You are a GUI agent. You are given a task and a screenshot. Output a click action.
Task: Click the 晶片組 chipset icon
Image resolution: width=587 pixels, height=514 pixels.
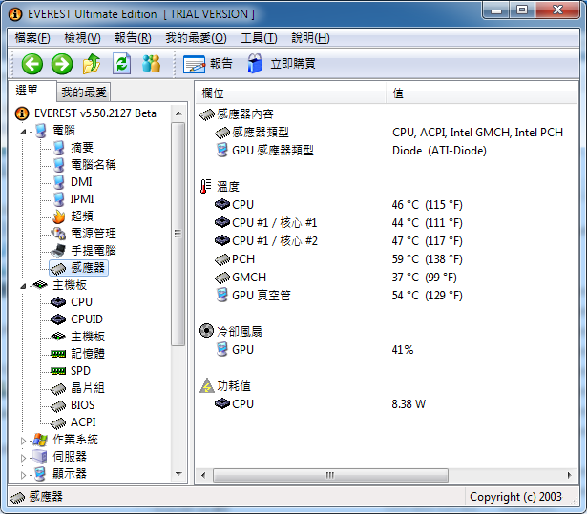58,389
